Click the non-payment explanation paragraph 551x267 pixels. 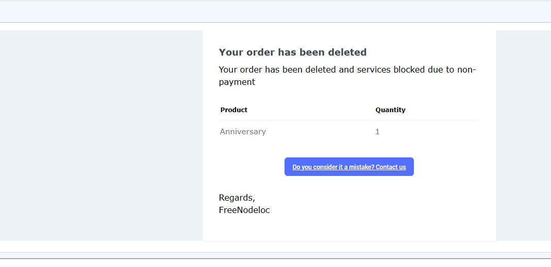(347, 76)
